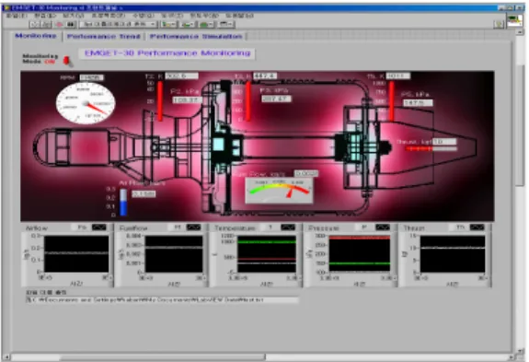The height and width of the screenshot is (362, 529).
Task: Click the scroll up arrow button
Action: [519, 31]
